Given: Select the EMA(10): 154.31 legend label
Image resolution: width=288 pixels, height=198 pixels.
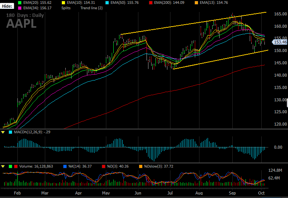Looking at the screenshot, I should point(81,3).
